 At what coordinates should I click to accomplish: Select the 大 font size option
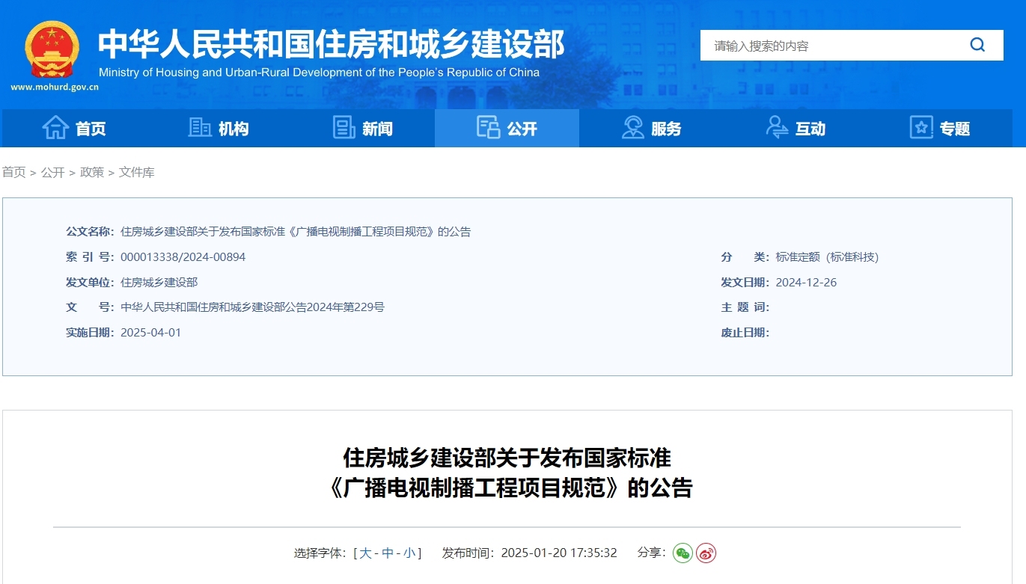pos(364,553)
